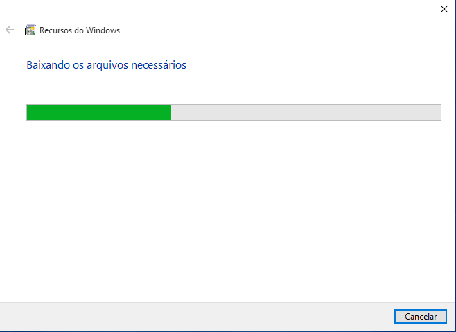Click the "Baixando os arquivos necessários" heading
This screenshot has height=332, width=456.
coord(107,65)
